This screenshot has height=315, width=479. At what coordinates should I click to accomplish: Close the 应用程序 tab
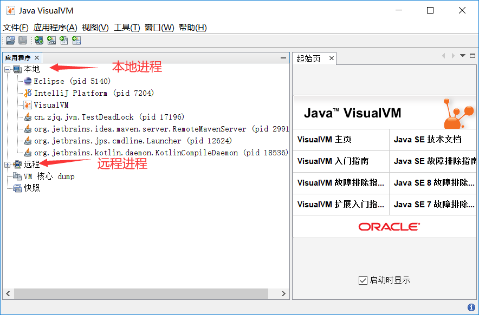click(37, 58)
